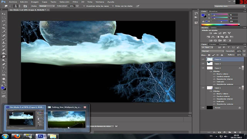Toggle Capa 2 Efectos visibility

point(211,71)
